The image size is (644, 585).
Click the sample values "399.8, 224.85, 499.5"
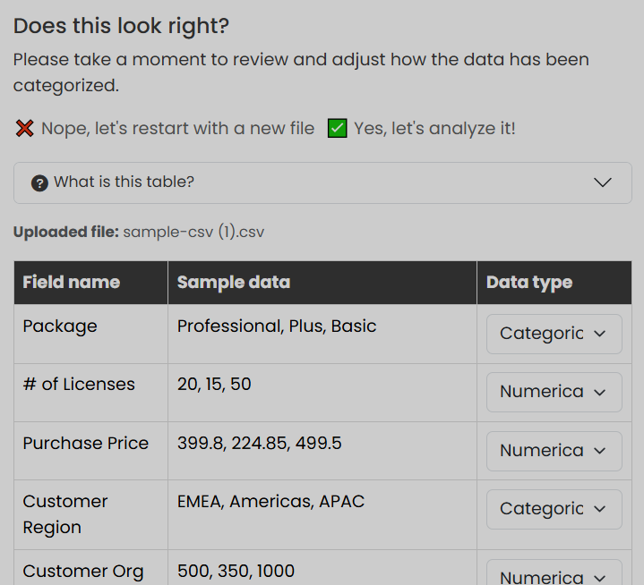click(259, 444)
